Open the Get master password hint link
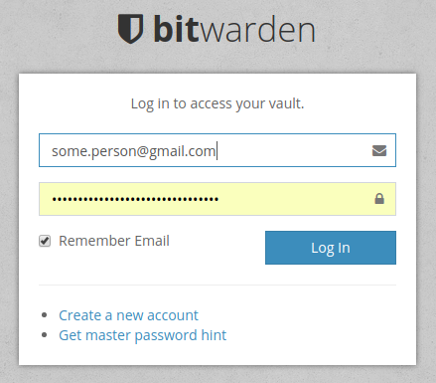Image resolution: width=436 pixels, height=383 pixels. point(143,335)
